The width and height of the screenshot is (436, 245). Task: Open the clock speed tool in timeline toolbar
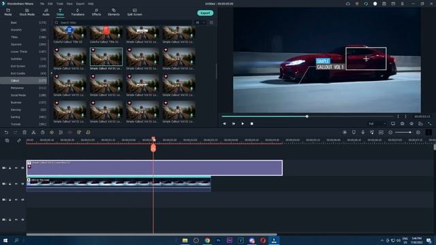42,133
